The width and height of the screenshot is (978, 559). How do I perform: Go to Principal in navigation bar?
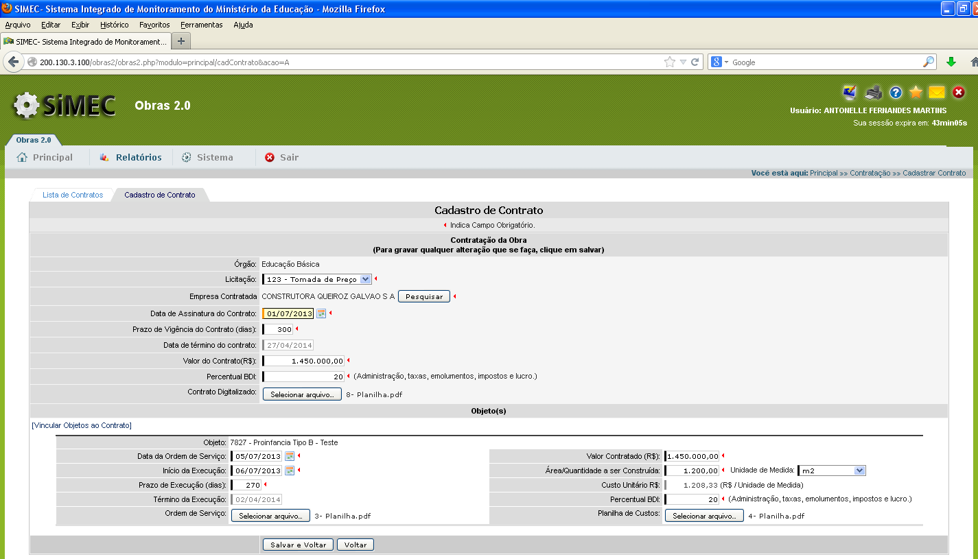click(x=45, y=157)
